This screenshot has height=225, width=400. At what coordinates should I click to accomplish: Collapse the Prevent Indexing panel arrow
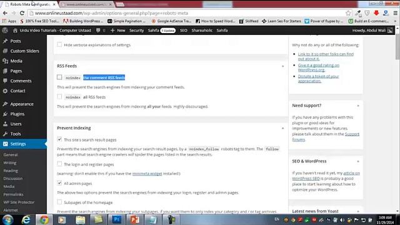pos(282,128)
